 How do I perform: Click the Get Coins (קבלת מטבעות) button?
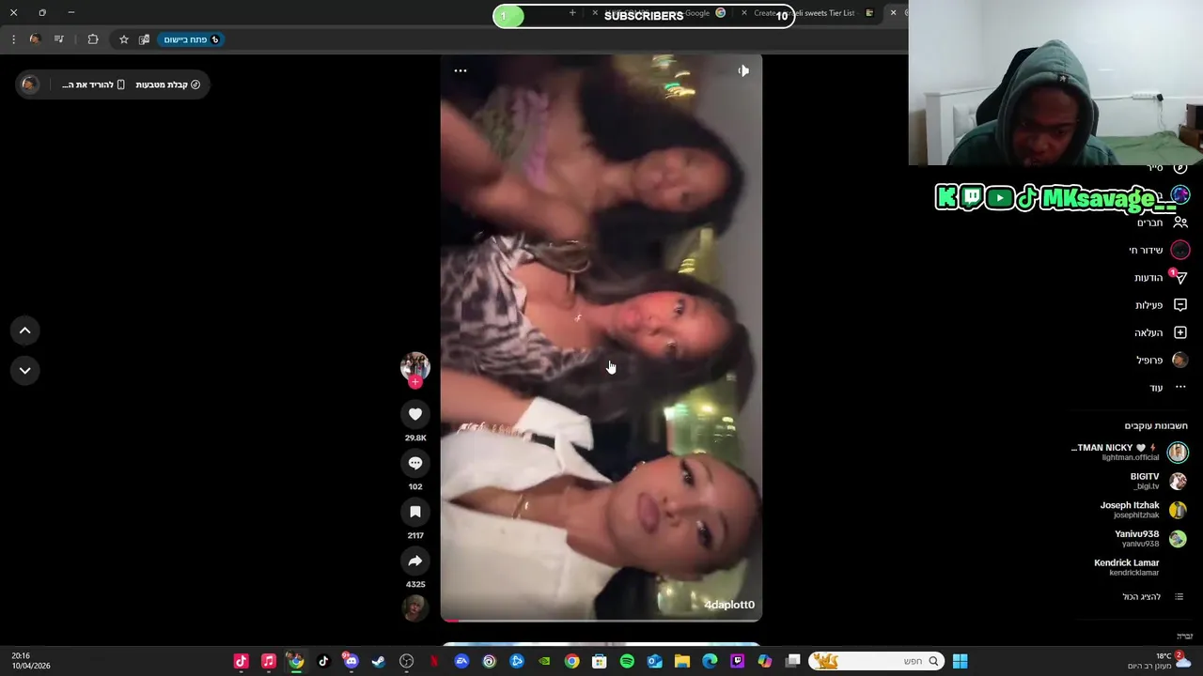click(x=167, y=84)
